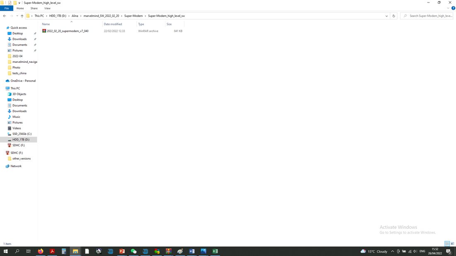The width and height of the screenshot is (456, 256).
Task: Select HDD_1TB (D:) in navigation pane
Action: pyautogui.click(x=21, y=140)
